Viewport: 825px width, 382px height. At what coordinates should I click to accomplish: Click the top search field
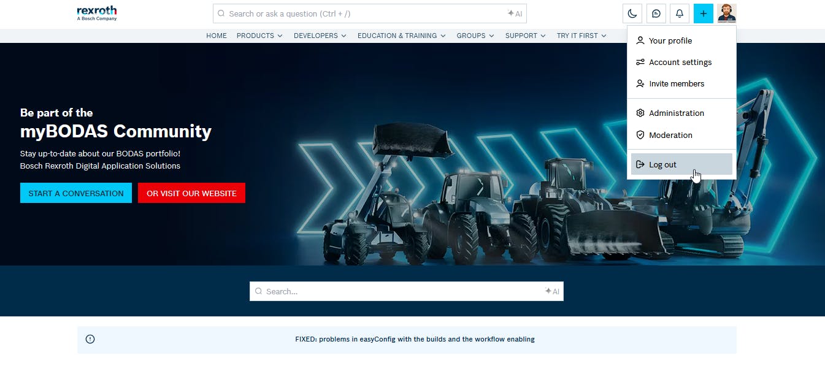[x=369, y=13]
